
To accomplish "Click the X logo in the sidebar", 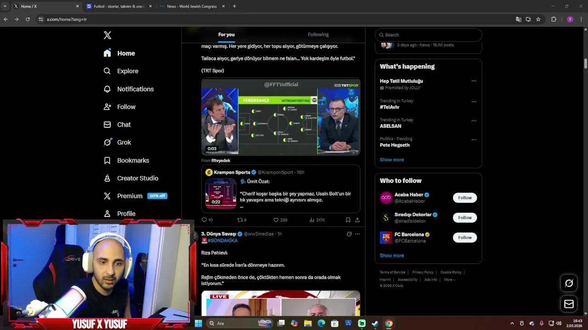I will pos(107,35).
